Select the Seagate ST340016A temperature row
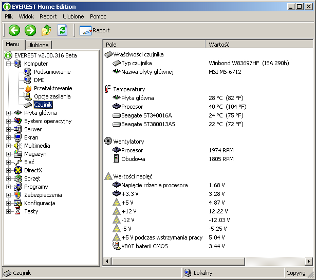The image size is (316, 280). pyautogui.click(x=209, y=115)
